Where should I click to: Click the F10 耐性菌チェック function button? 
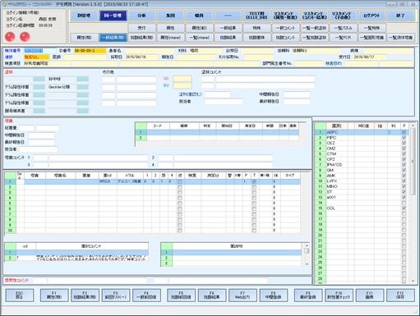click(x=339, y=295)
